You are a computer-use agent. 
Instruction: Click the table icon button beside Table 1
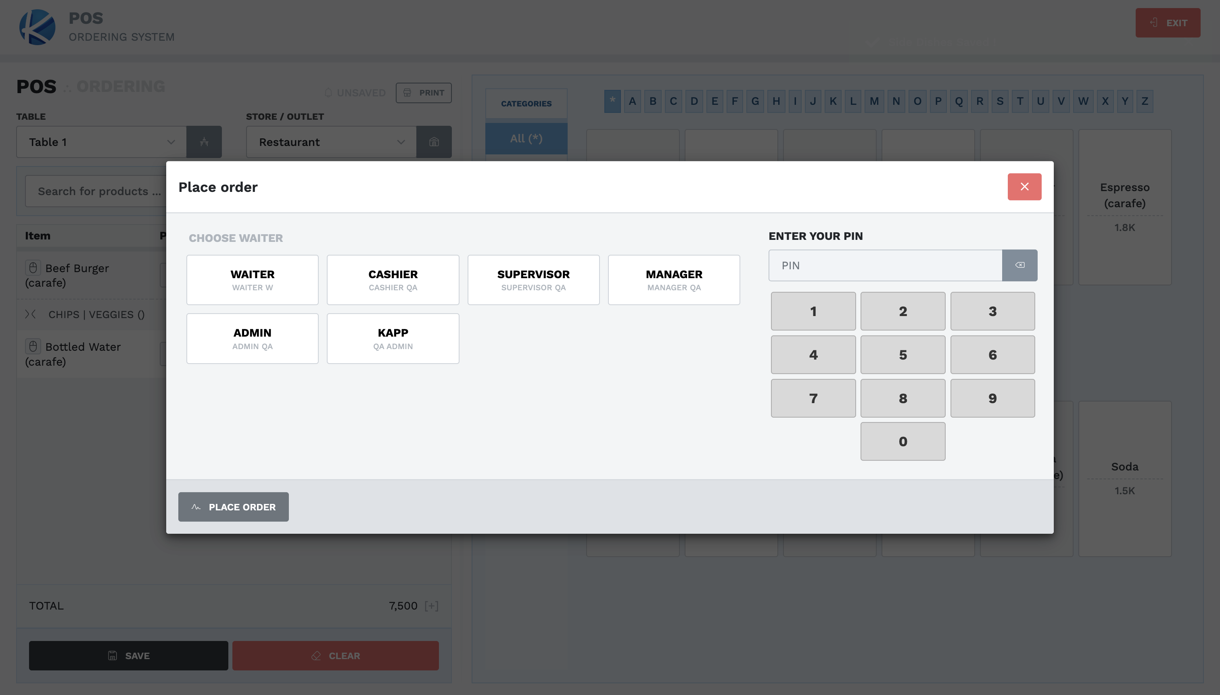204,142
